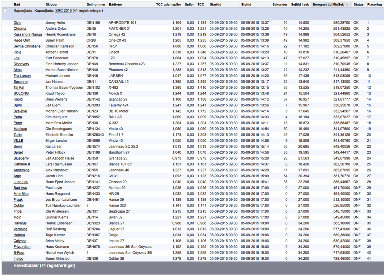Open the Bad Ass boat link
The height and width of the screenshot is (276, 385).
[20, 188]
